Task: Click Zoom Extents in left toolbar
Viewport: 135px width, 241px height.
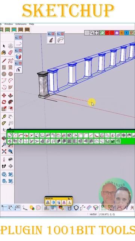Action: pos(4,151)
